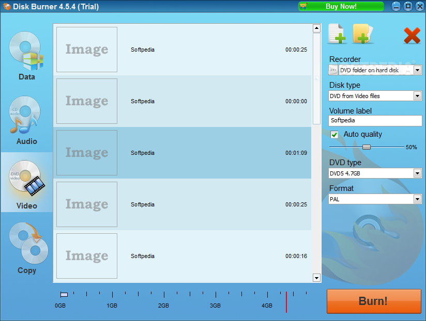
Task: Open the Copy disc mode
Action: [27, 248]
